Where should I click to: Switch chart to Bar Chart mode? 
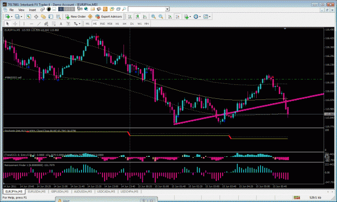click(130, 17)
